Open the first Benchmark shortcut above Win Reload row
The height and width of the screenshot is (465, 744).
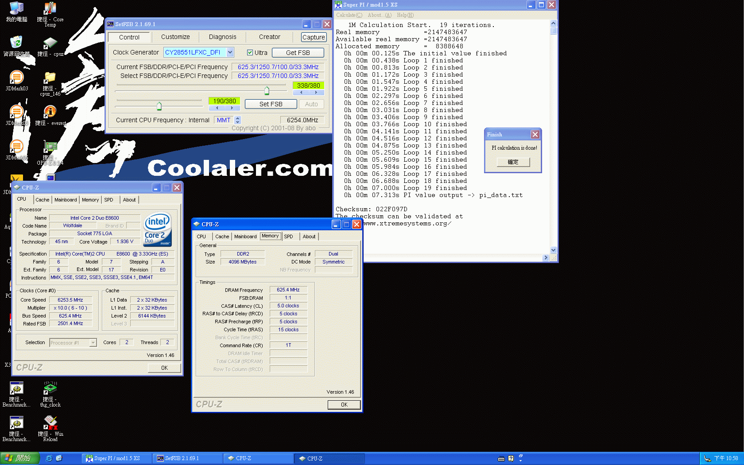point(16,394)
